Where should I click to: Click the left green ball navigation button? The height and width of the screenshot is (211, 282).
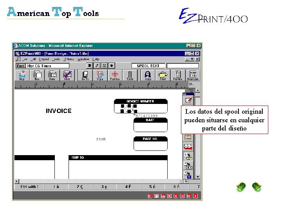(241, 187)
